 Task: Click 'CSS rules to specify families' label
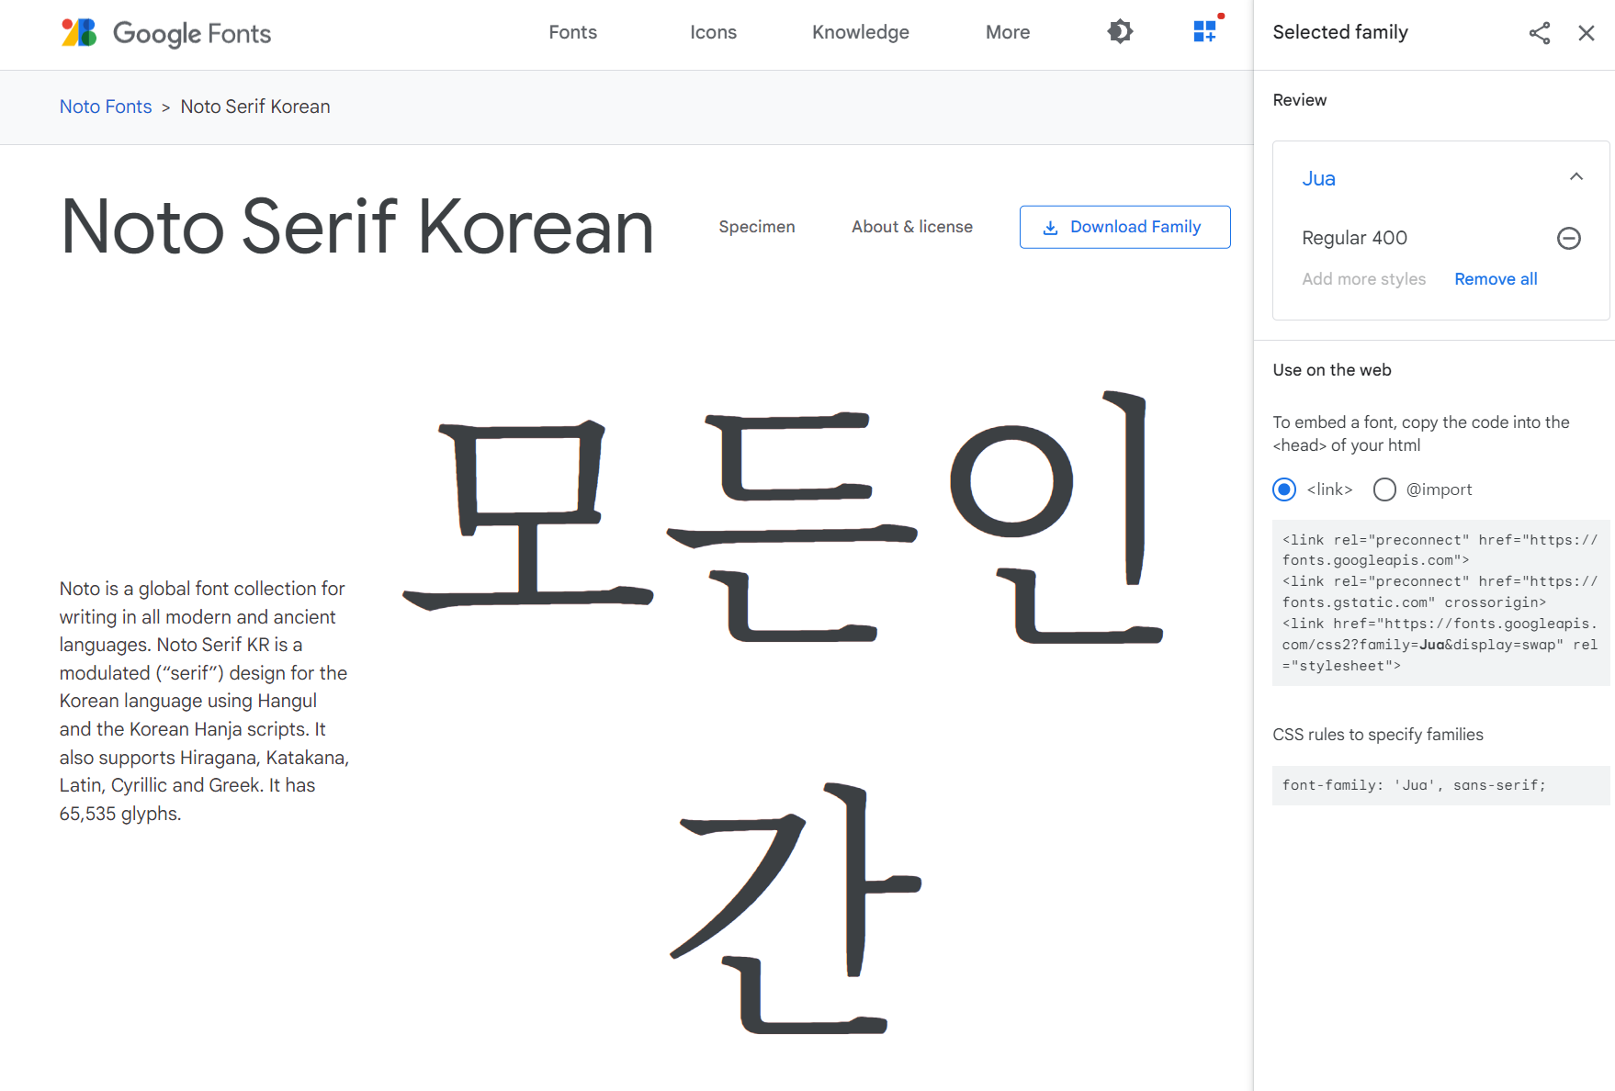(x=1378, y=735)
